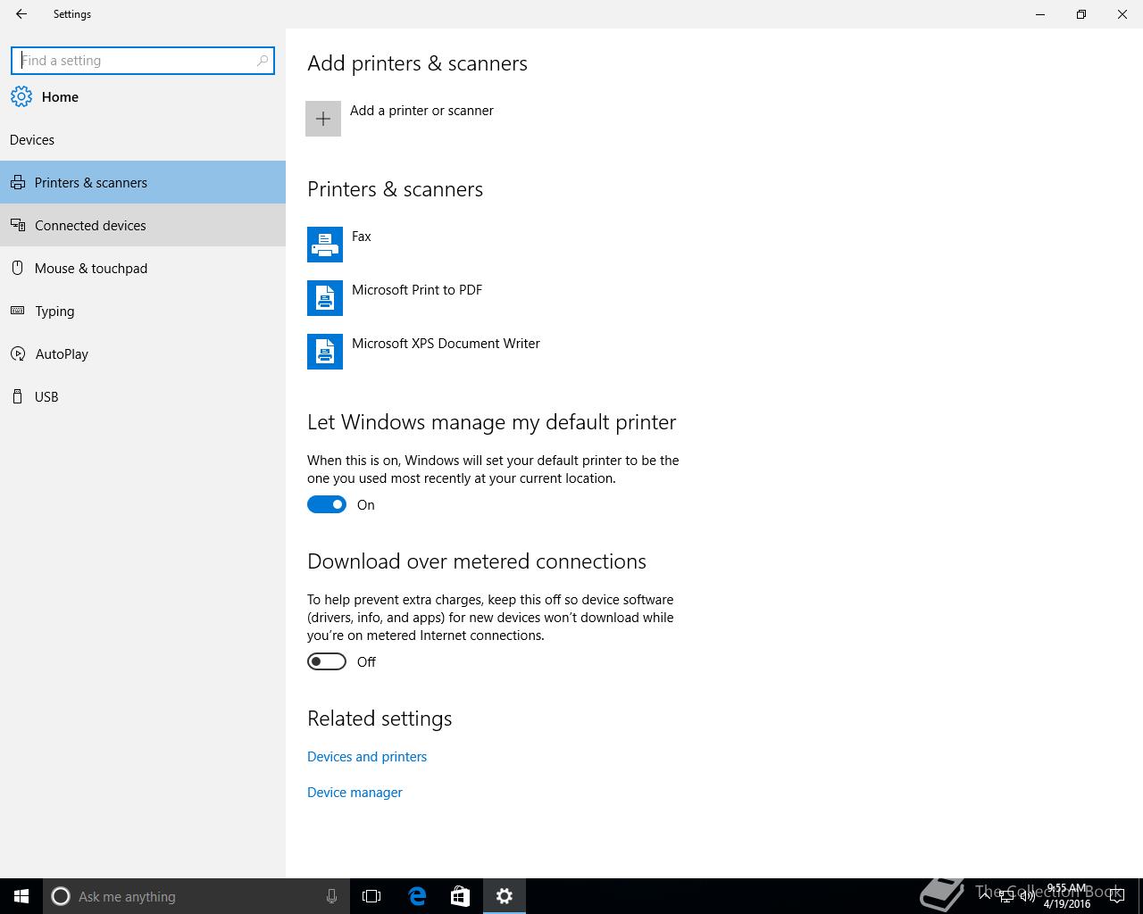Open Task View on the taskbar
This screenshot has width=1143, height=914.
click(371, 896)
